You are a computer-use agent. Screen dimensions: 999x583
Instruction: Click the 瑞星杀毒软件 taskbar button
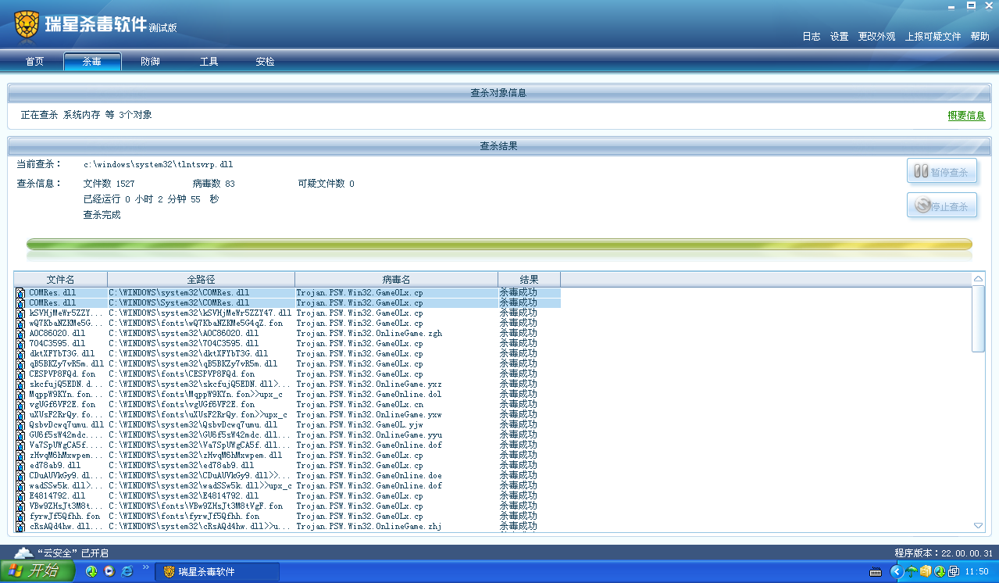pos(217,572)
